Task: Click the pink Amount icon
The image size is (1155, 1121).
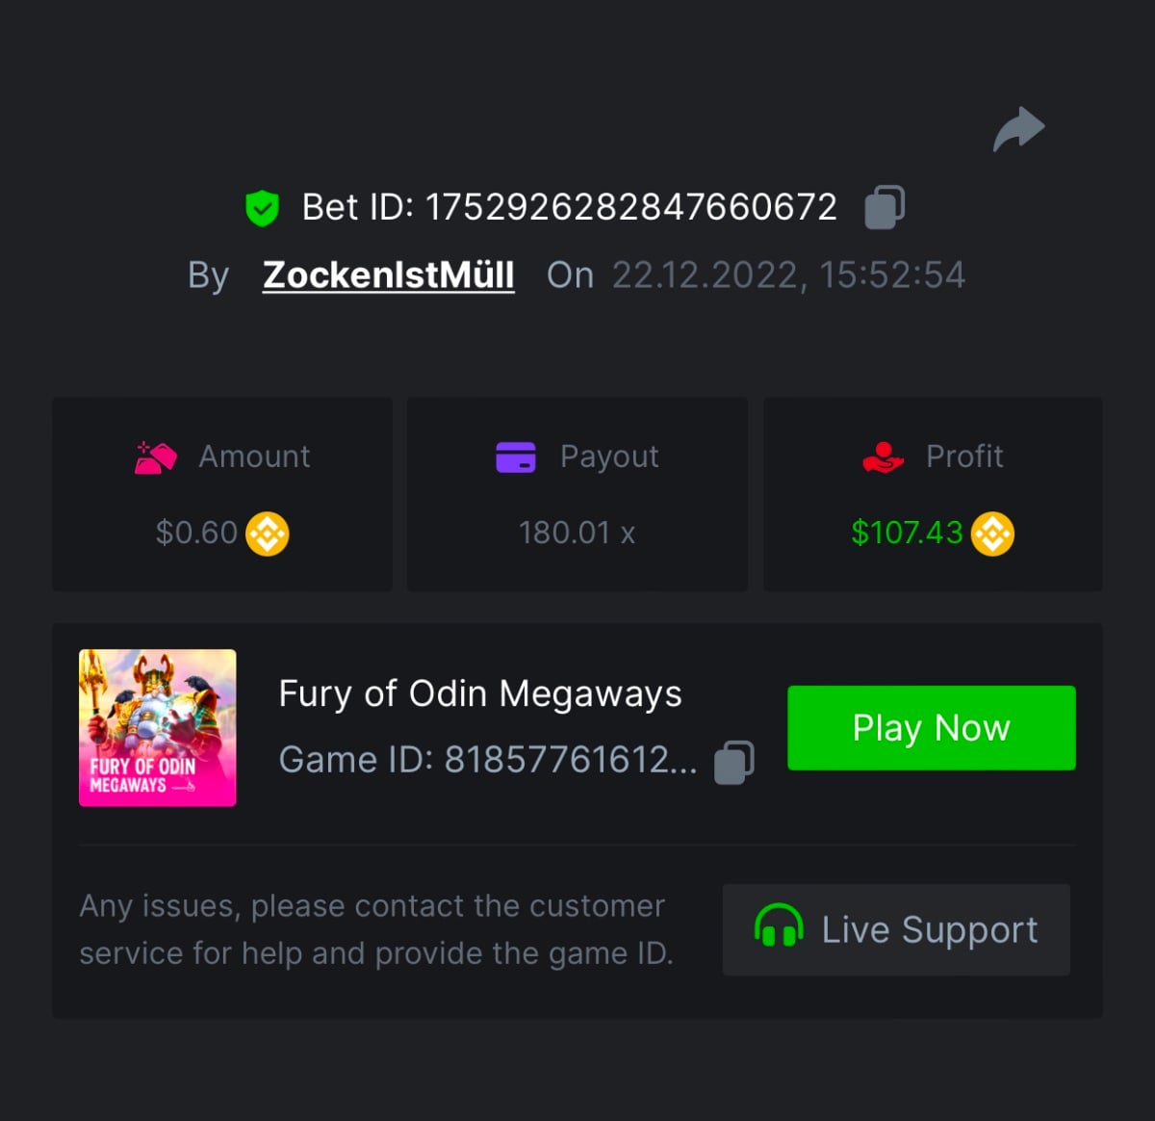Action: [x=156, y=457]
